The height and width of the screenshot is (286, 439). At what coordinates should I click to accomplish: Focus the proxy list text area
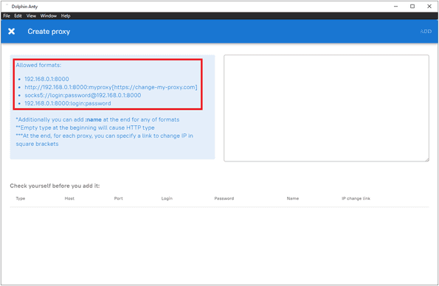point(326,108)
